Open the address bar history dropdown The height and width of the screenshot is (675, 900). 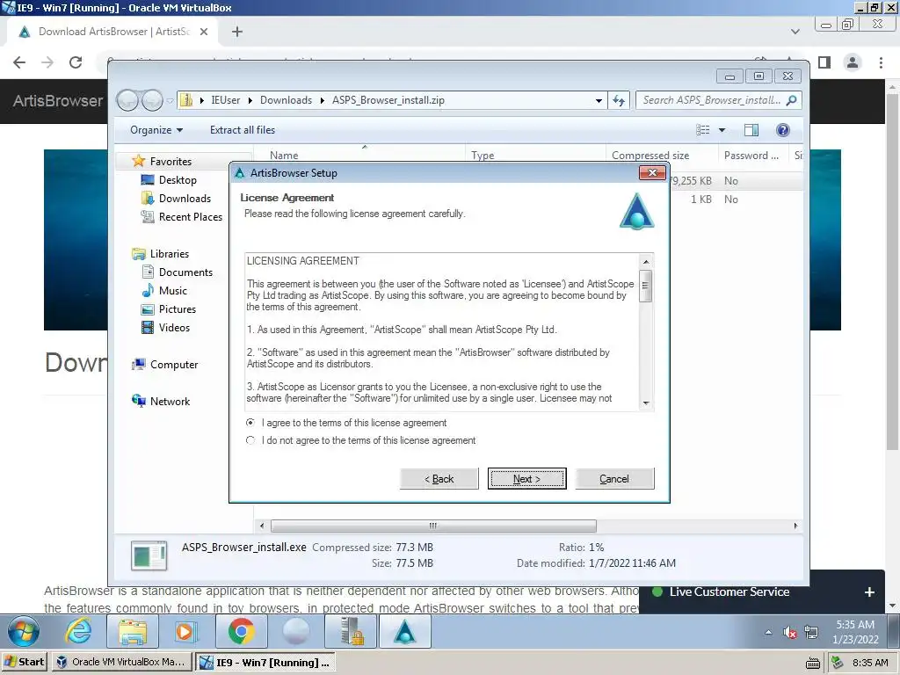599,100
